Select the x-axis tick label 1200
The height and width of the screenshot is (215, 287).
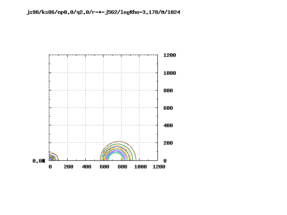159,167
